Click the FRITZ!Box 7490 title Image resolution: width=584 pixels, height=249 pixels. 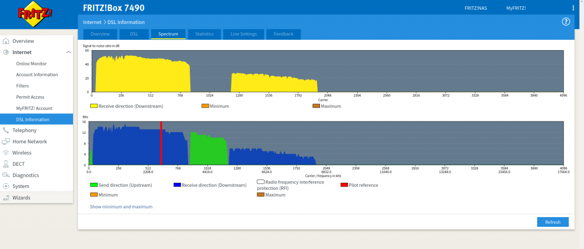pos(113,8)
